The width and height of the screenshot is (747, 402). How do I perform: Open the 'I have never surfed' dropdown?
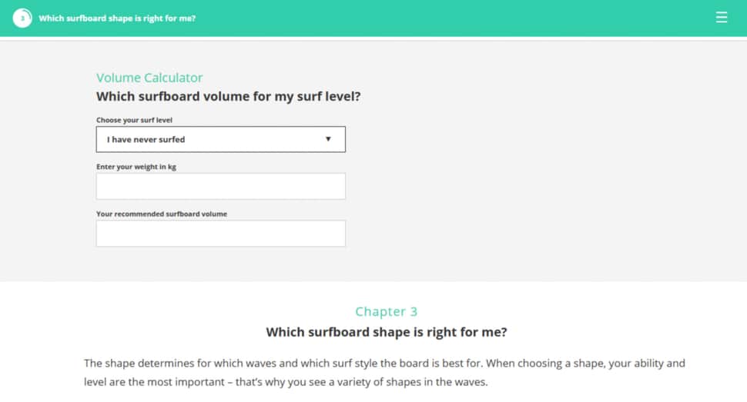click(x=220, y=139)
